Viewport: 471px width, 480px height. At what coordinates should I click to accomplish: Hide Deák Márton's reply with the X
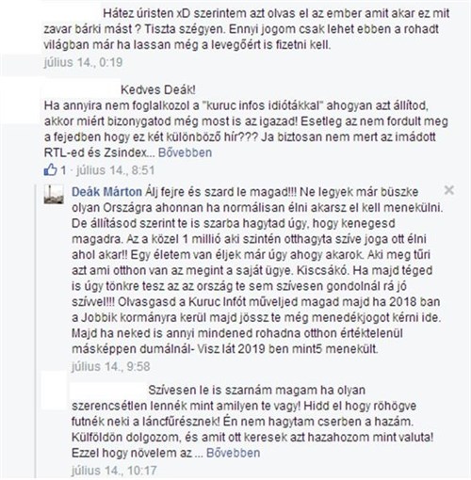click(x=449, y=190)
